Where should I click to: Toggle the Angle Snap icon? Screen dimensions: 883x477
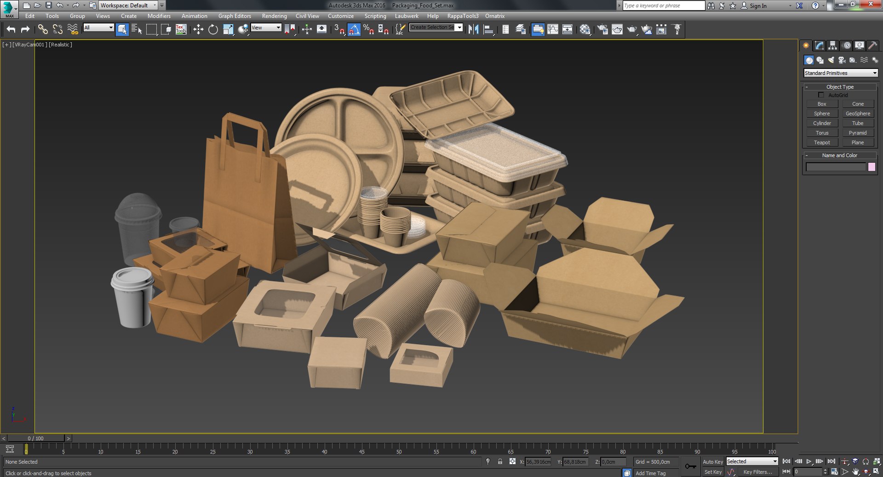[354, 29]
